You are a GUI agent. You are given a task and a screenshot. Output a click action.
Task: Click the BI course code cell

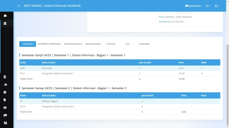coord(21,101)
